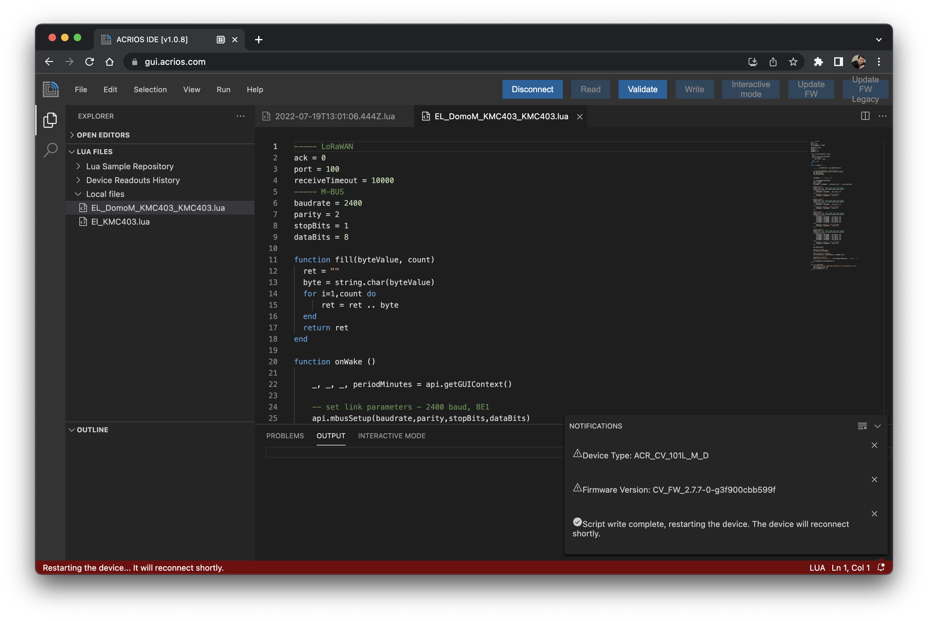Image resolution: width=928 pixels, height=621 pixels.
Task: Open the Edit menu
Action: [110, 90]
